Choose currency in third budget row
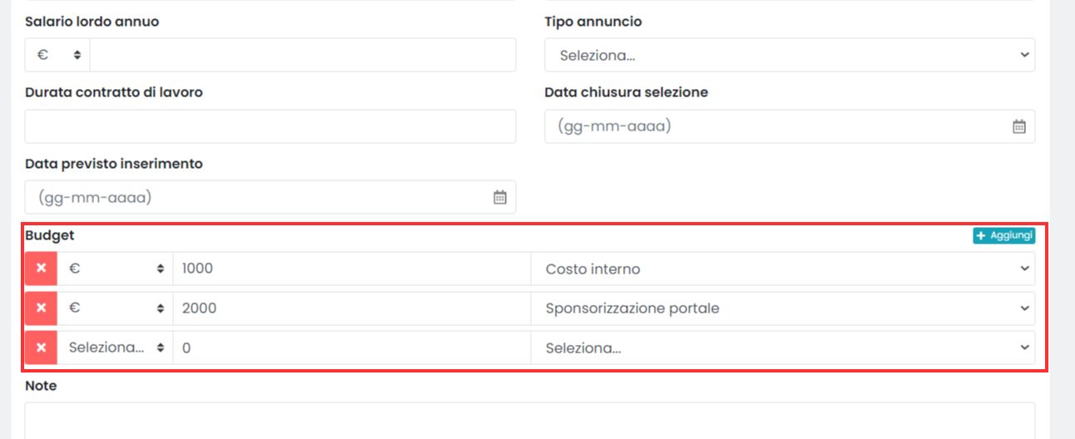 point(115,348)
